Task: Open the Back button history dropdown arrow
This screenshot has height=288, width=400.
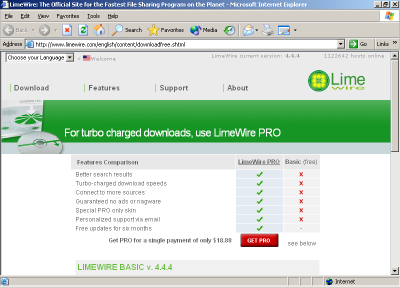Action: [33, 30]
